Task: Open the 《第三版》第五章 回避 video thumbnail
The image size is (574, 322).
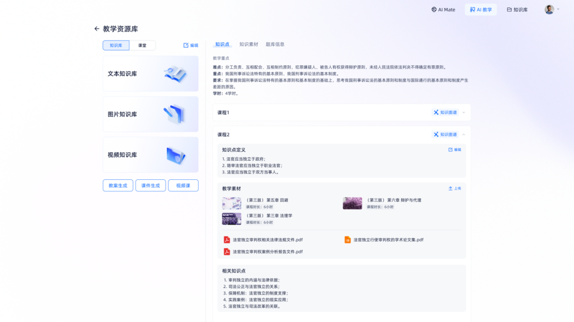Action: click(231, 203)
